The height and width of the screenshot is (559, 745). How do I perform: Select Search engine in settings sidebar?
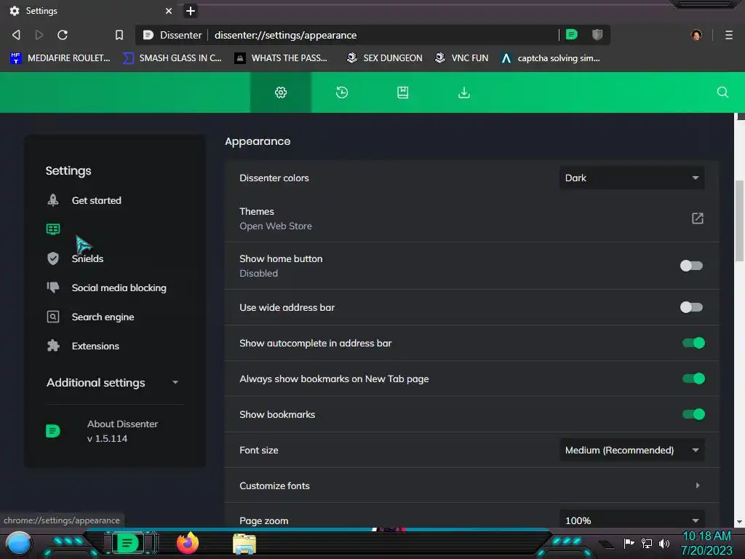[103, 317]
